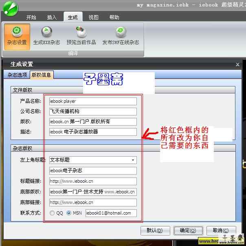Click the 编译 ribbon group label
Viewport: 246px width, 246px height.
(x=73, y=53)
